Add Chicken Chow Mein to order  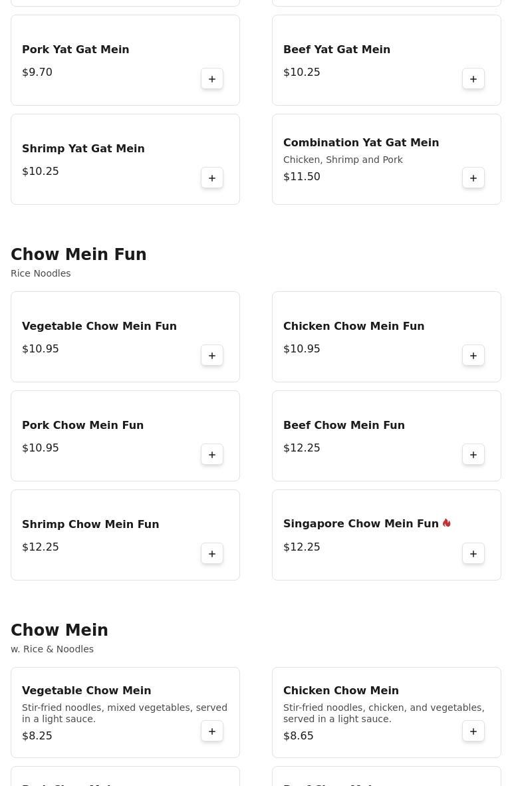point(473,731)
